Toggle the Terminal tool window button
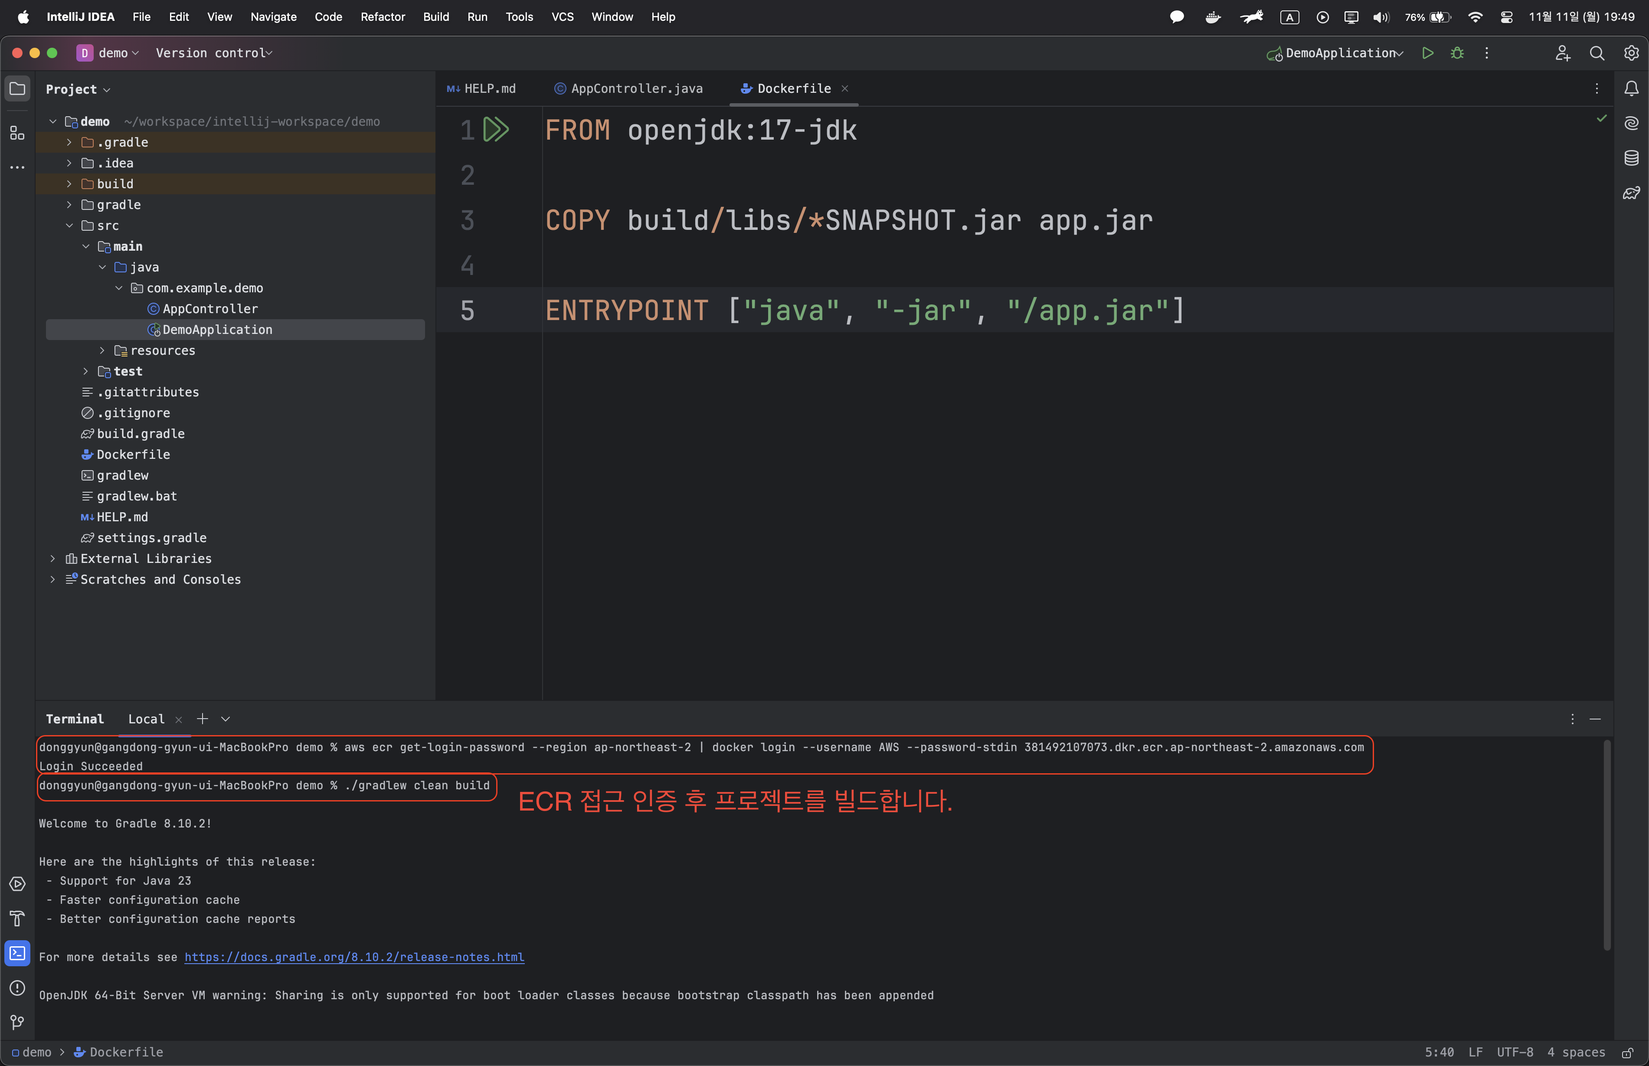The width and height of the screenshot is (1649, 1066). (x=17, y=953)
